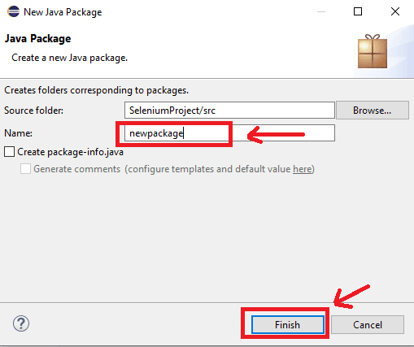Click the 'New Java Package' window title
Viewport: 414px width, 347px height.
tap(63, 12)
